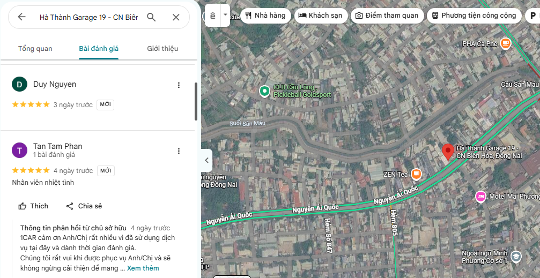Click 'Hẻm Số 847' street label
The width and height of the screenshot is (540, 278).
click(x=328, y=236)
